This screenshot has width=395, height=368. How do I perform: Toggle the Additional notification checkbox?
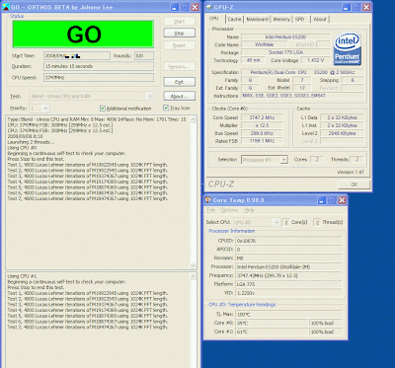tap(103, 109)
